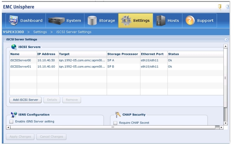
Task: Tick the Require CHAP Secret checkbox
Action: 115,123
